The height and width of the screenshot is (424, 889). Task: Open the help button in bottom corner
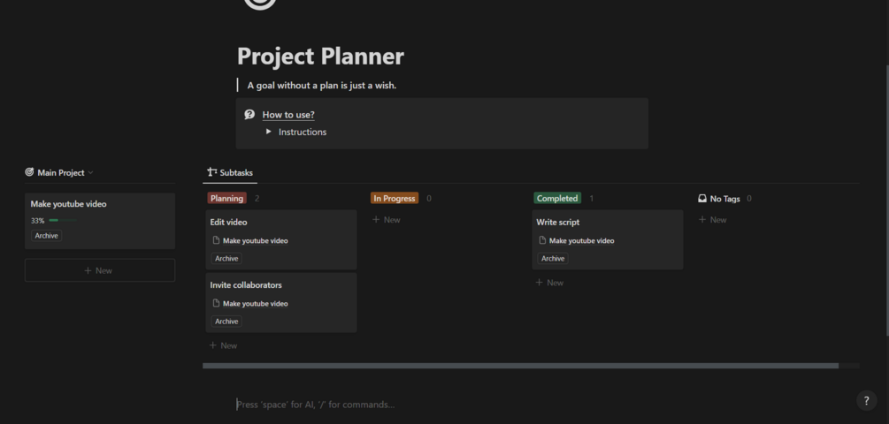point(866,401)
